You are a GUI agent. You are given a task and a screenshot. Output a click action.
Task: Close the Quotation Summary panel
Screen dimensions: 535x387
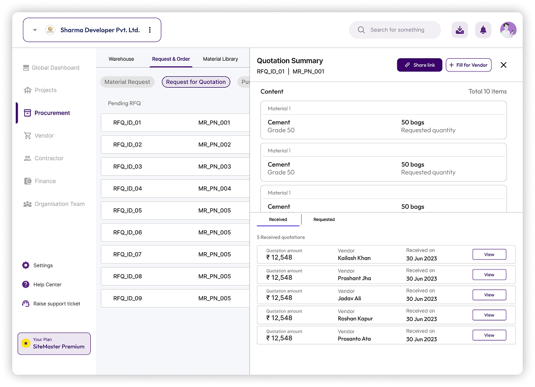[x=503, y=65]
